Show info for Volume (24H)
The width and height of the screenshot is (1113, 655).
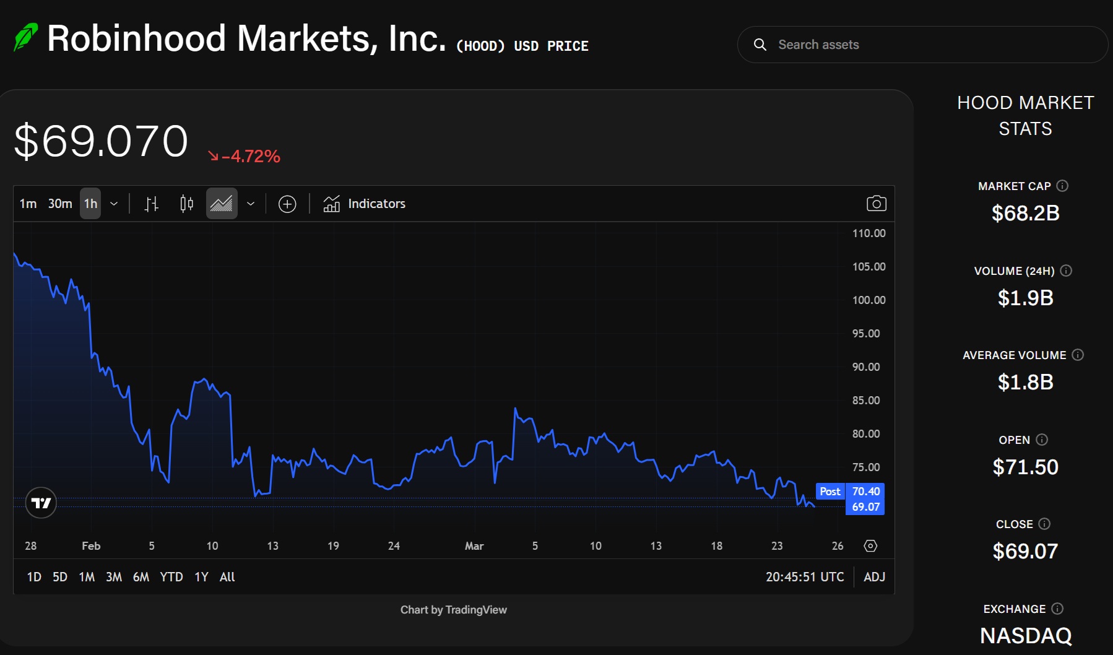pyautogui.click(x=1066, y=271)
